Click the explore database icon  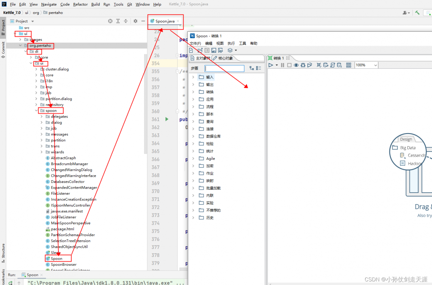coord(339,65)
